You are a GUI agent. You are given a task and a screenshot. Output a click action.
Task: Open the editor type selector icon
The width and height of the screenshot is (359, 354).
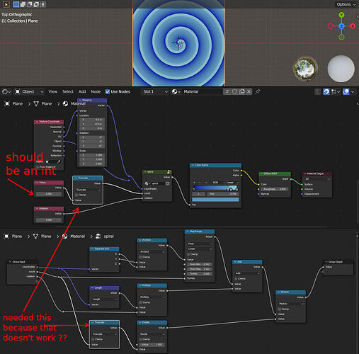click(6, 91)
